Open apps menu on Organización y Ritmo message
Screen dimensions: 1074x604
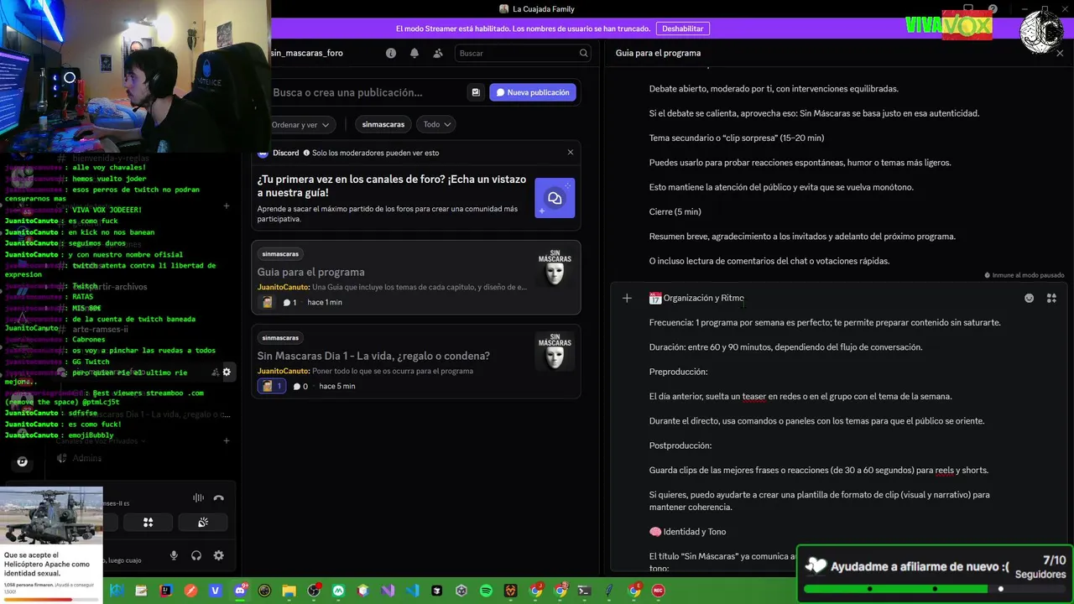tap(1051, 298)
